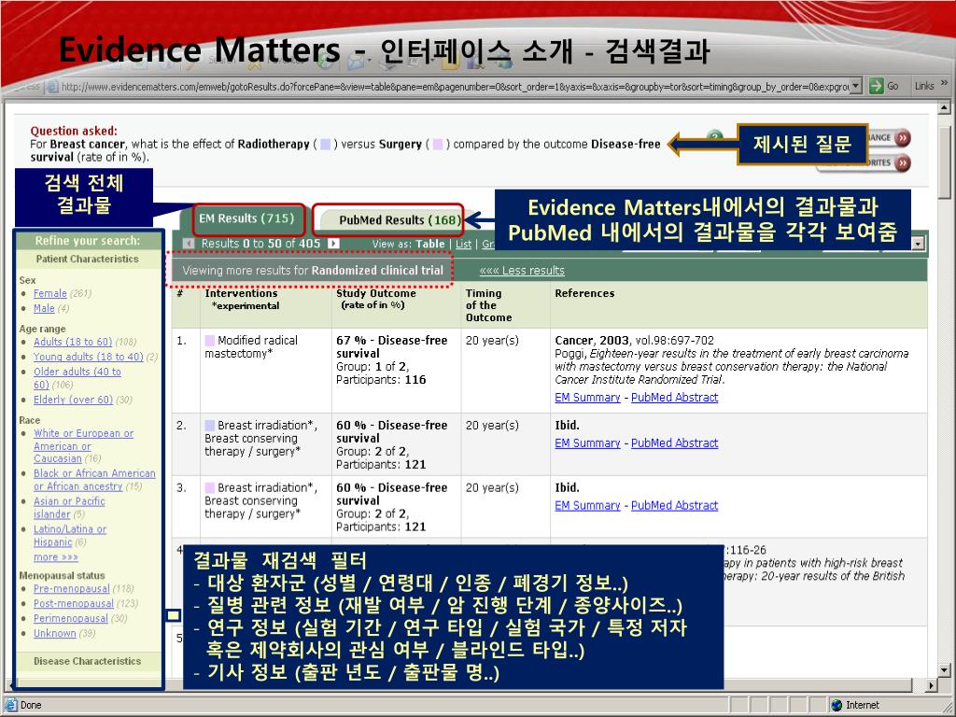Open PubMed Abstract for result 2
956x717 pixels.
tap(674, 443)
